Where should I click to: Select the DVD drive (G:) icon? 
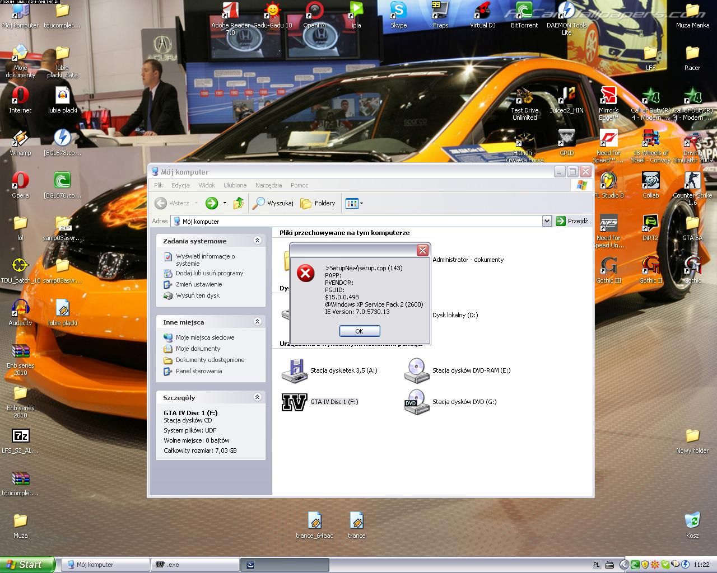point(417,402)
